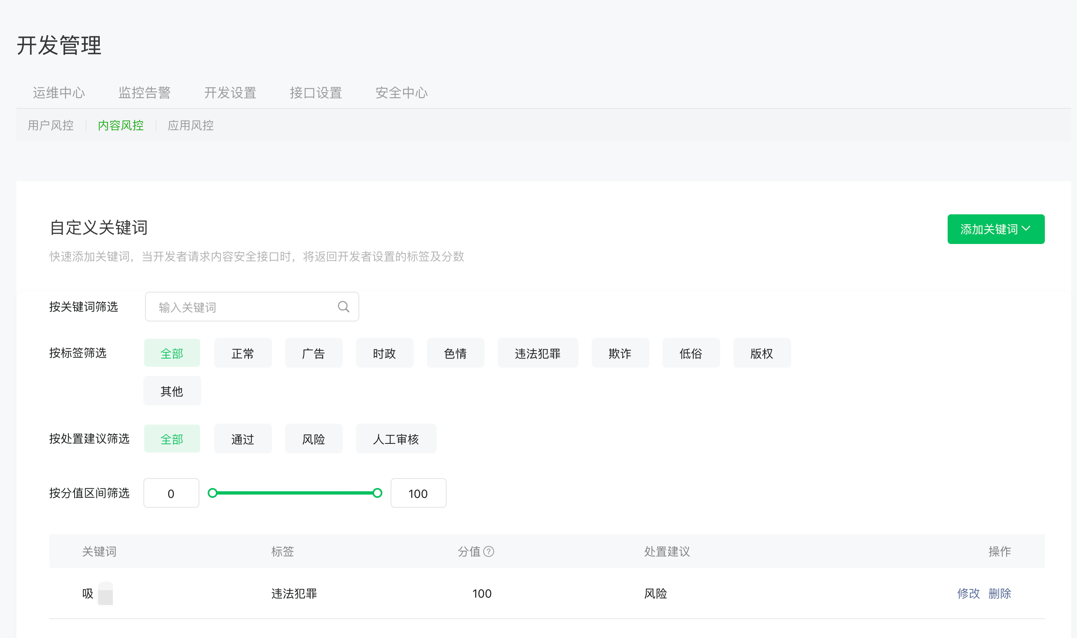The width and height of the screenshot is (1077, 638).
Task: Open the 用户风控 sub-tab
Action: pos(51,125)
